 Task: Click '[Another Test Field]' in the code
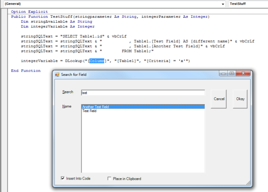[176, 46]
